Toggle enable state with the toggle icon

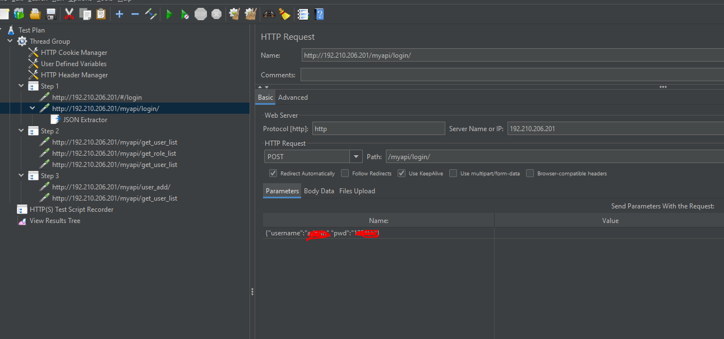pyautogui.click(x=150, y=14)
